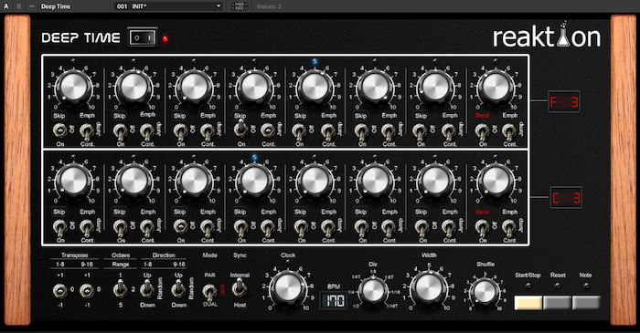Screen dimensions: 640x333
Task: Flip the Emph switch of step 4
Action: [x=268, y=130]
